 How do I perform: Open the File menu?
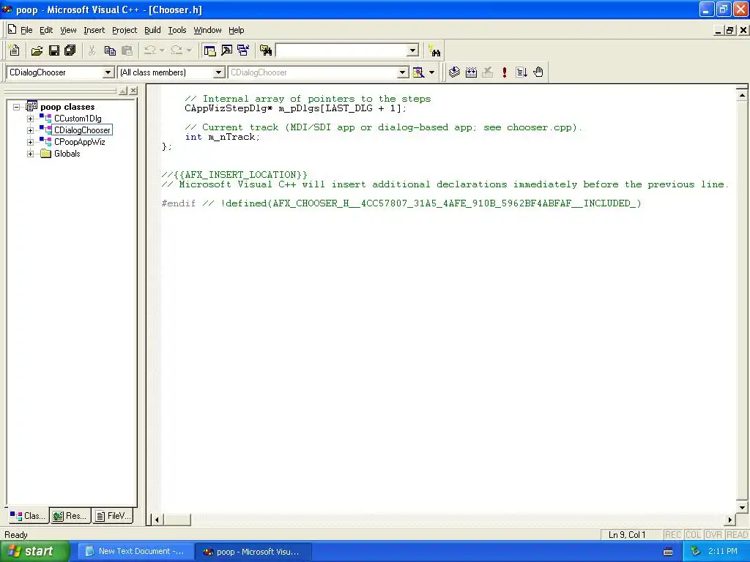[x=26, y=30]
